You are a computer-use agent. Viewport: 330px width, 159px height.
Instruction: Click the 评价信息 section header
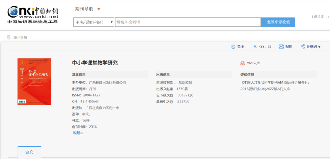click(x=247, y=75)
